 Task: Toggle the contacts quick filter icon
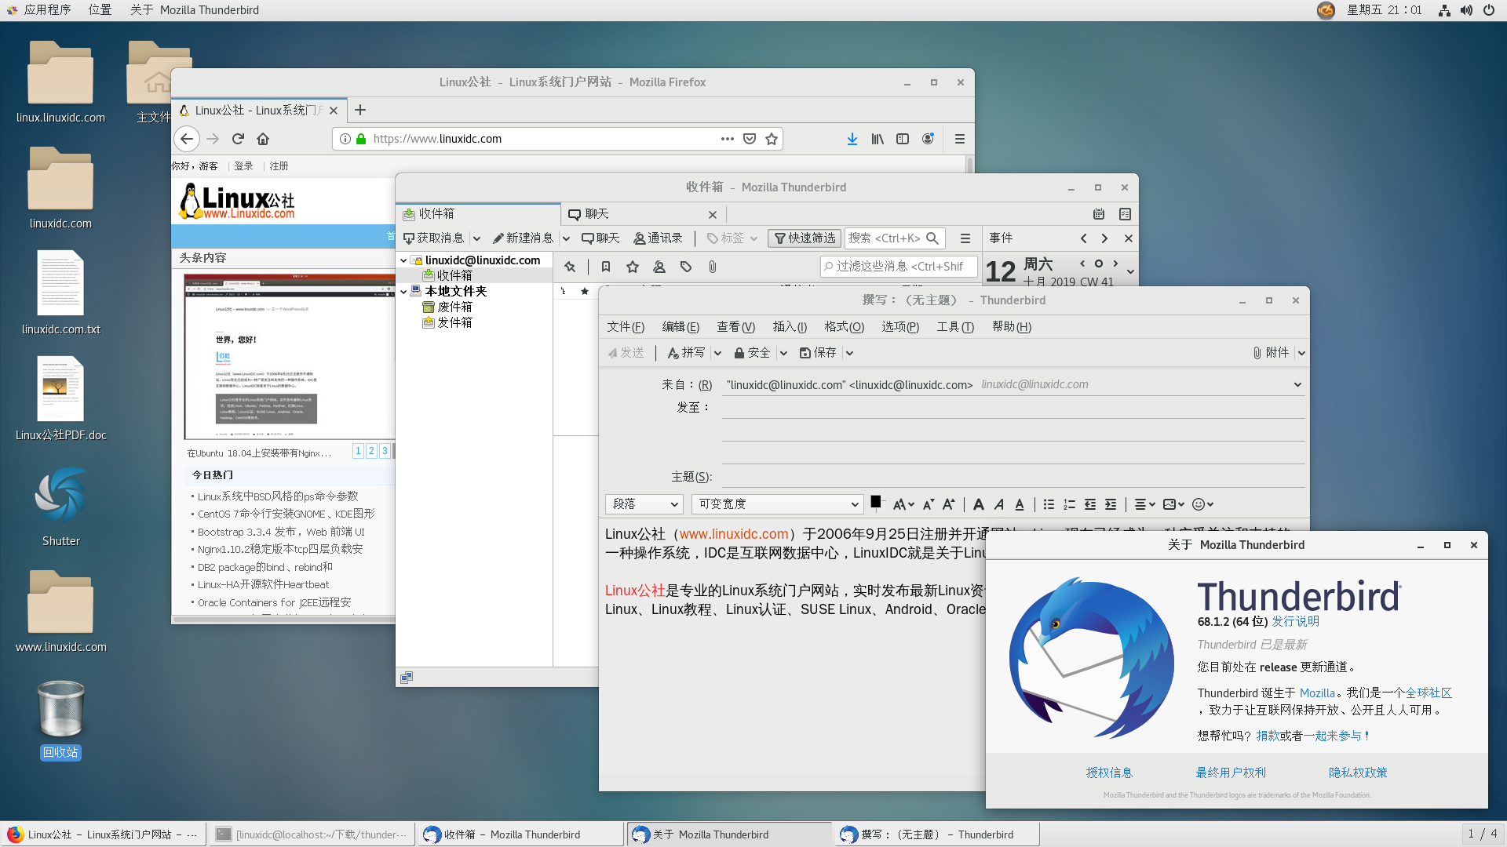[659, 267]
